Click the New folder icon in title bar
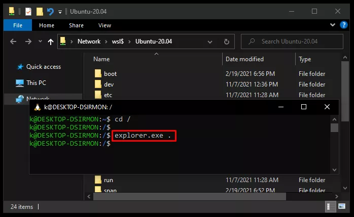The width and height of the screenshot is (354, 217). click(x=40, y=11)
